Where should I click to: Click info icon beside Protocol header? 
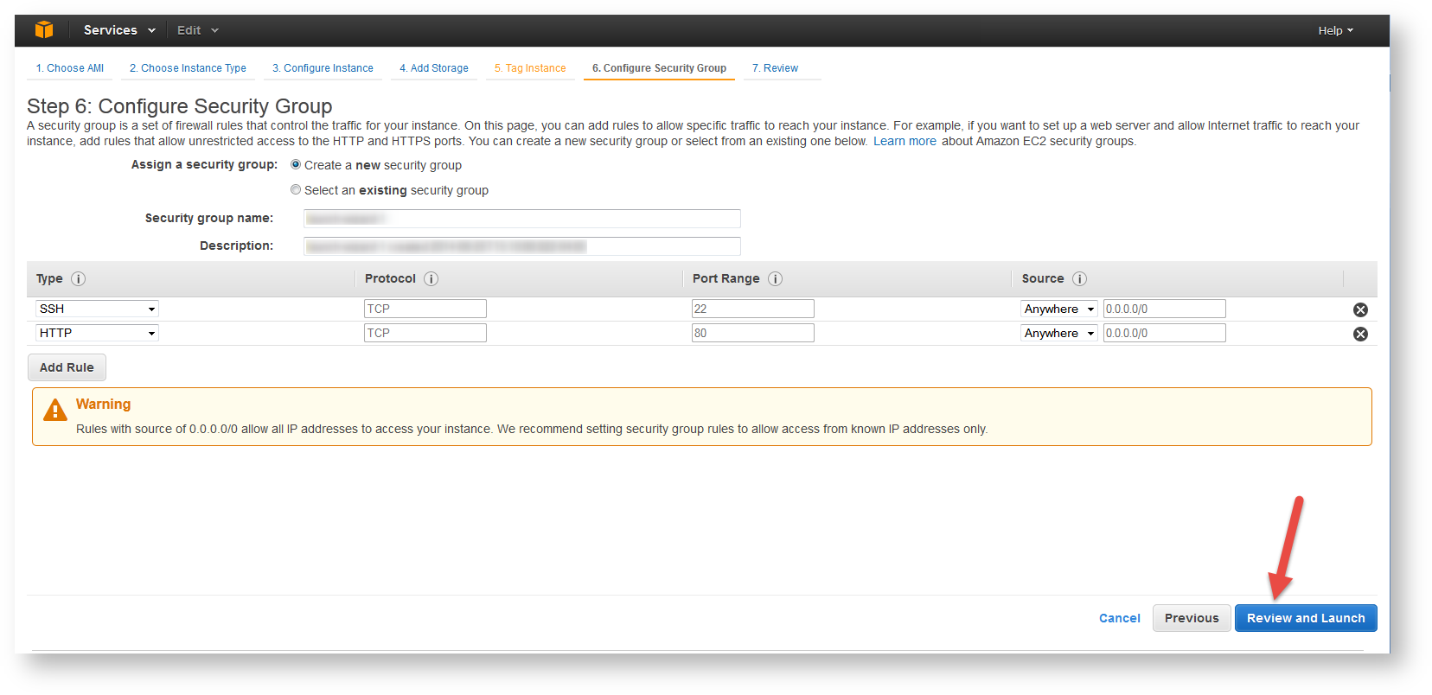click(x=431, y=278)
